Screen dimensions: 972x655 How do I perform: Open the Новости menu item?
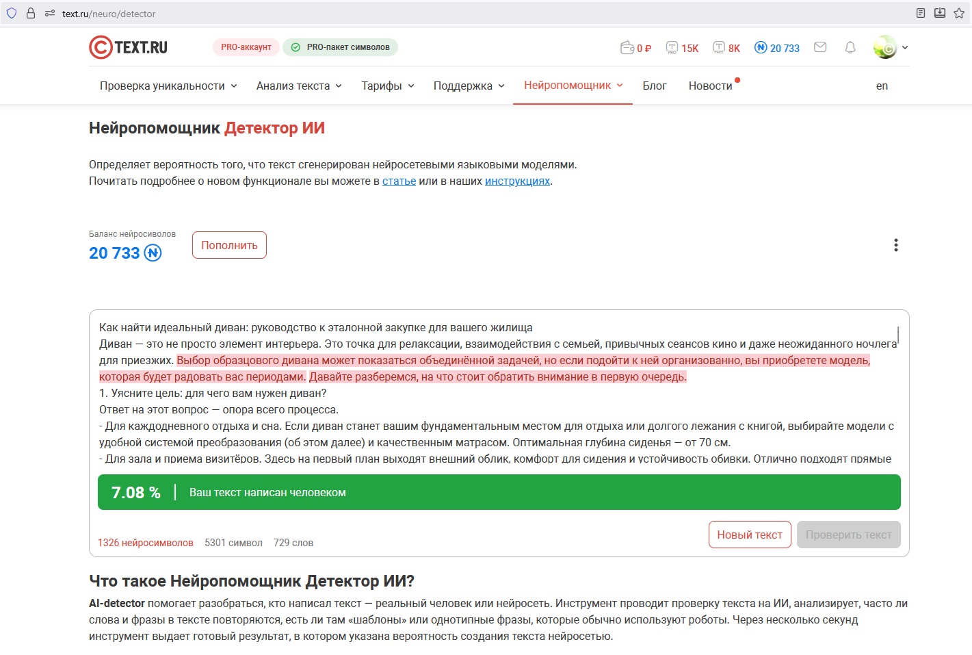(x=710, y=86)
